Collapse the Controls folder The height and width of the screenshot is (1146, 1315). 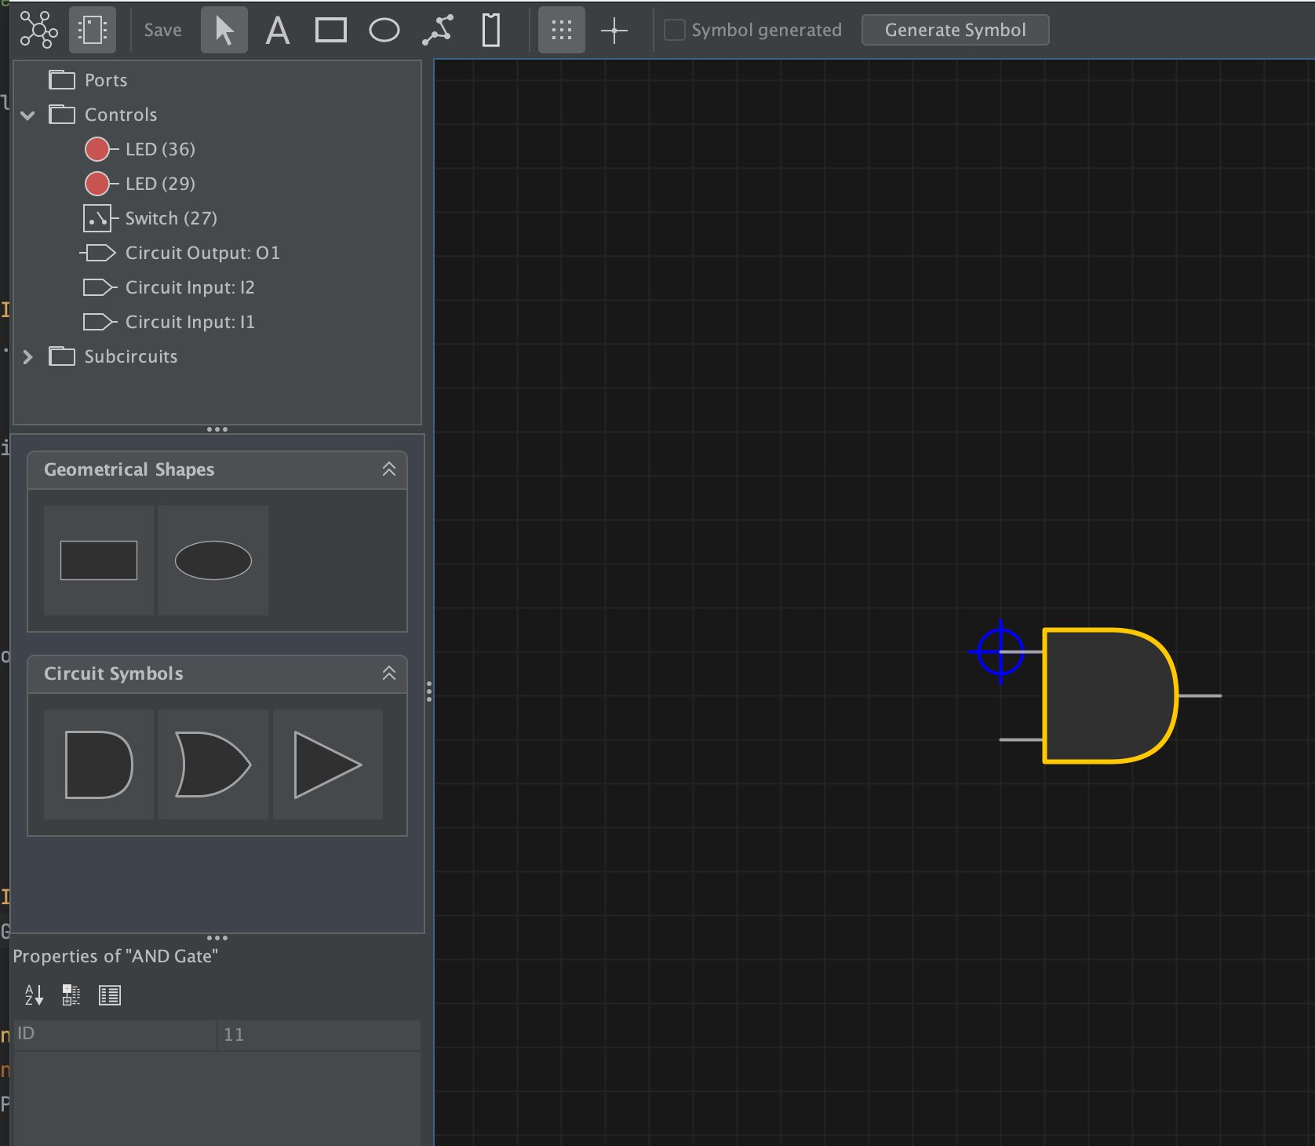pos(28,115)
